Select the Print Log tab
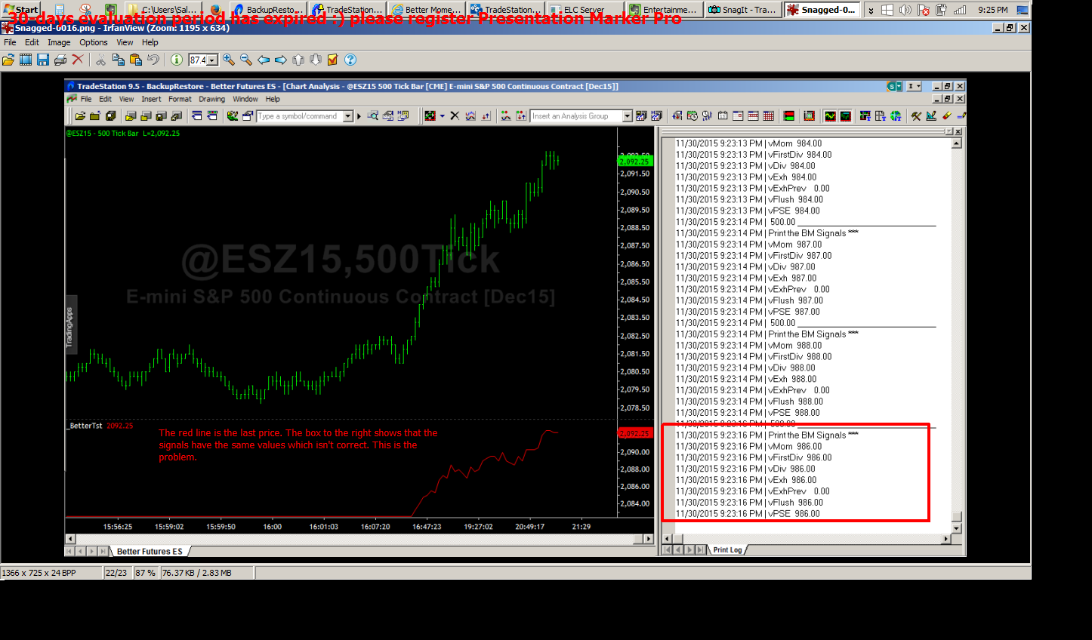The width and height of the screenshot is (1092, 640). pos(728,549)
